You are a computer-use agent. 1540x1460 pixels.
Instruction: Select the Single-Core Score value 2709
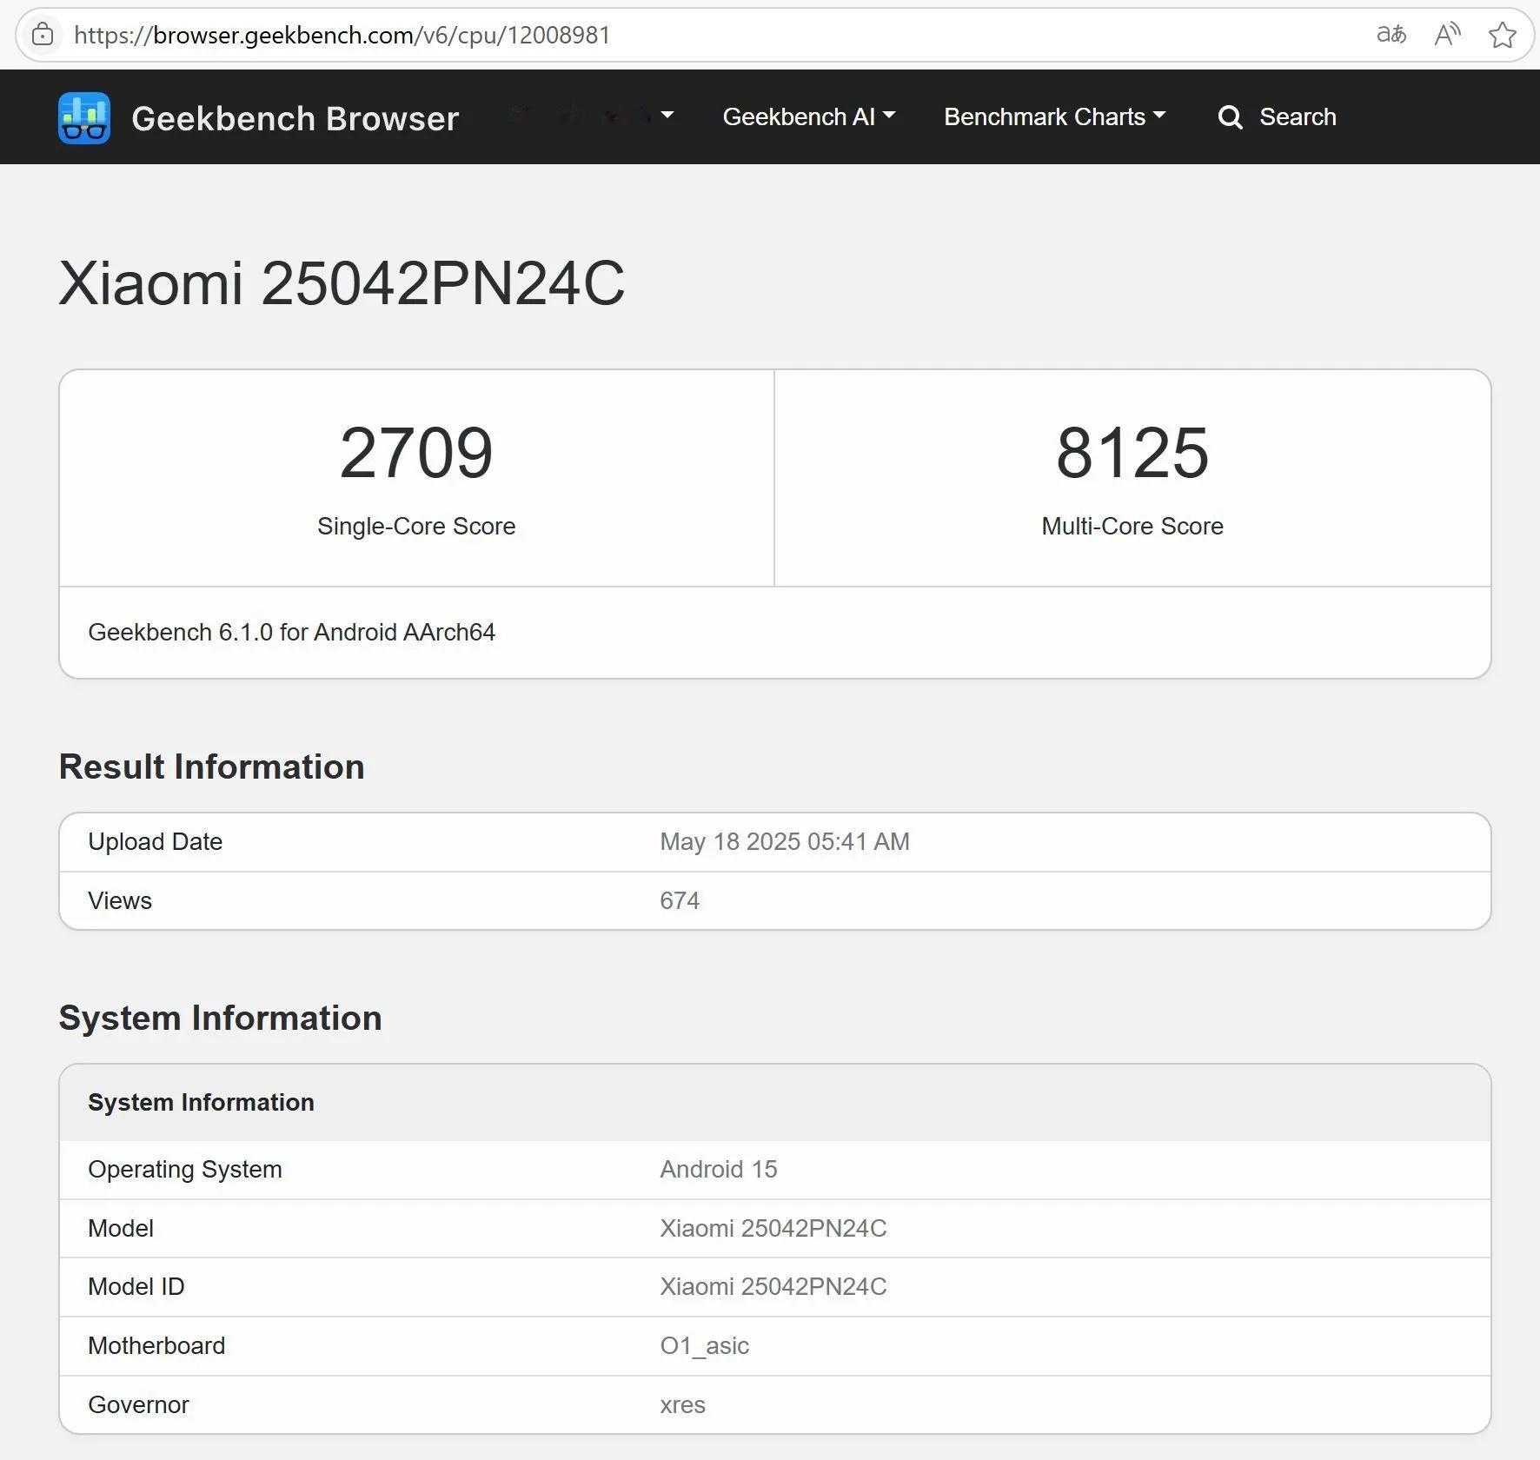coord(416,453)
